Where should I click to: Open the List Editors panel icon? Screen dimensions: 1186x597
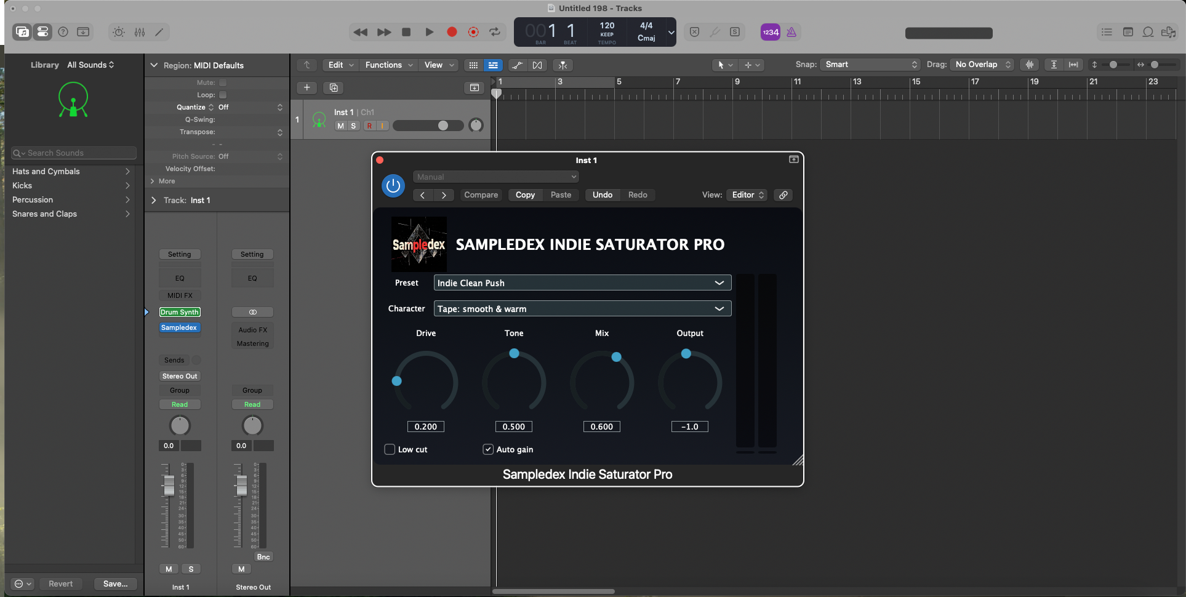(x=1106, y=32)
